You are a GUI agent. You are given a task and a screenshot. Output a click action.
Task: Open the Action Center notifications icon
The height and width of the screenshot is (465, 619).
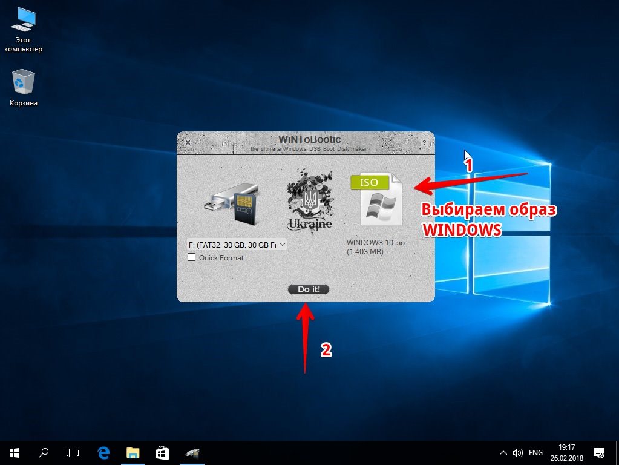[599, 453]
